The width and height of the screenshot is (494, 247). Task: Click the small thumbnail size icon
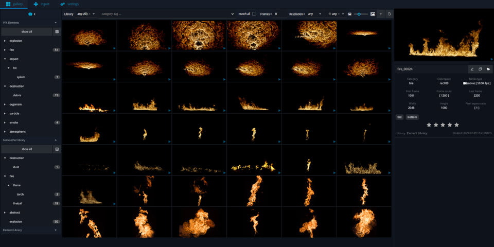[350, 14]
